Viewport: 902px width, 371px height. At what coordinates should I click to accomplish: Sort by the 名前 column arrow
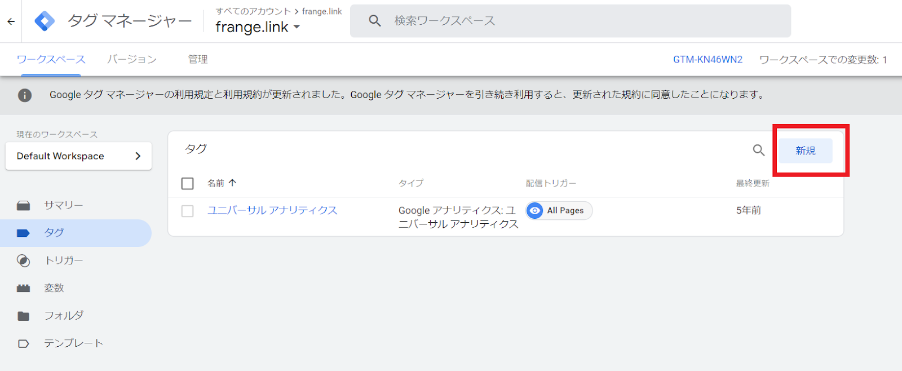232,183
